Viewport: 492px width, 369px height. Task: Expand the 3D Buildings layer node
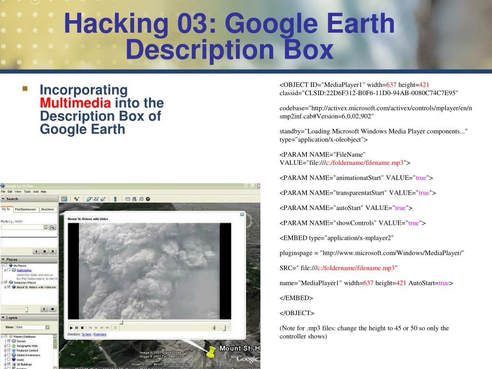5,364
